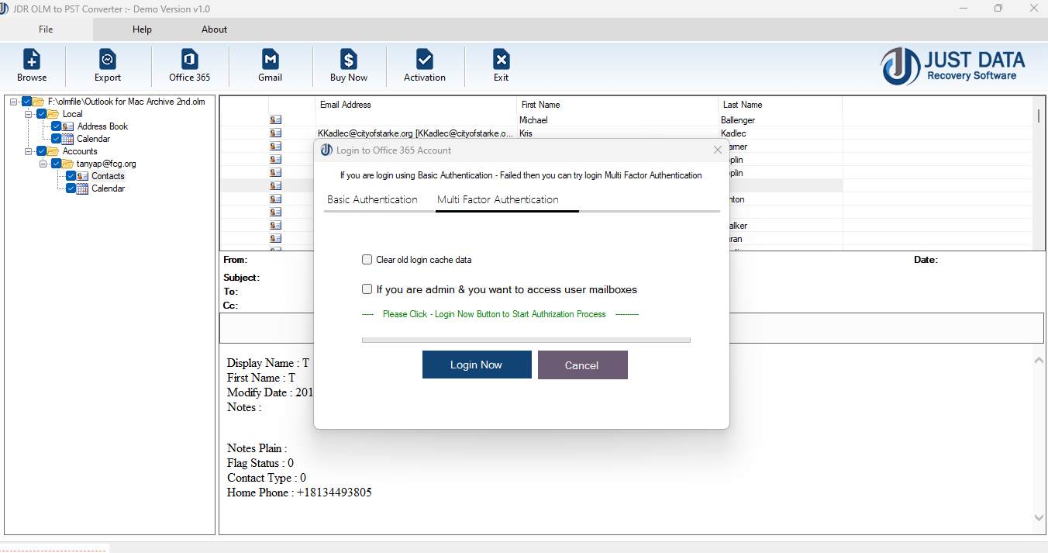Uncheck the Contacts folder checkbox

point(71,176)
